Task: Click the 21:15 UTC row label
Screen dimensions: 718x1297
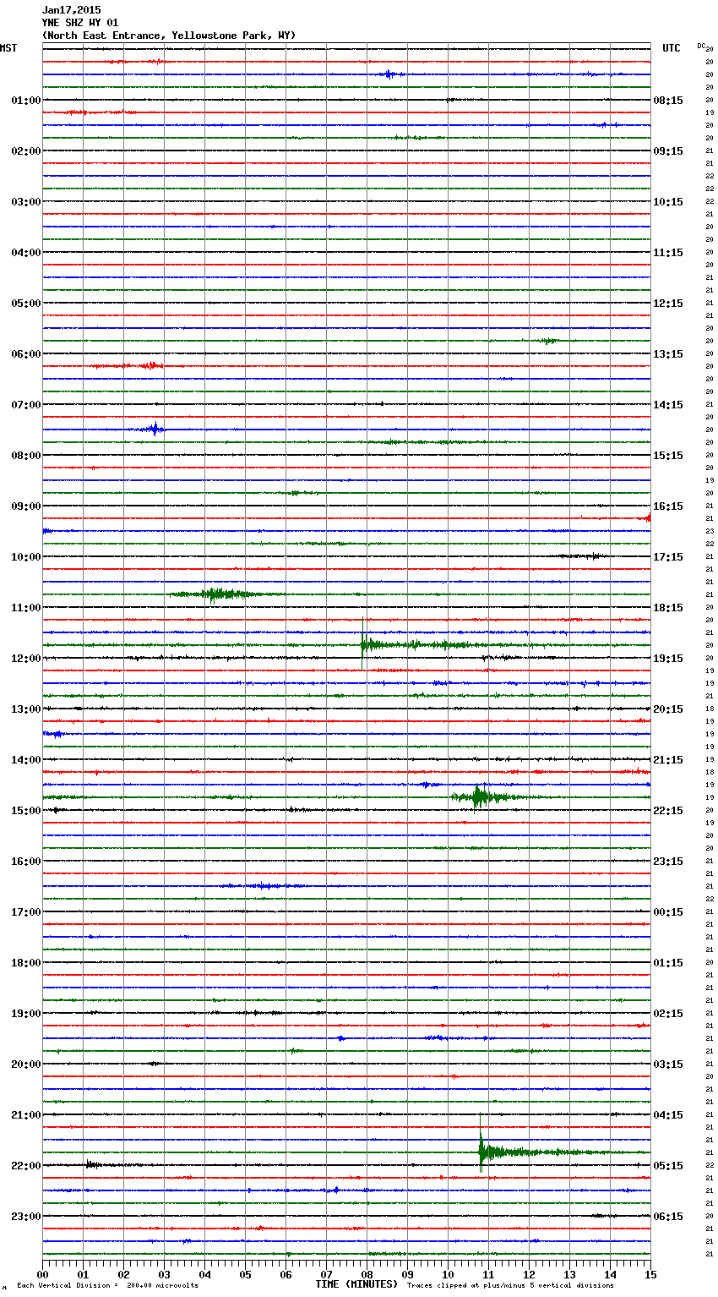Action: 668,760
